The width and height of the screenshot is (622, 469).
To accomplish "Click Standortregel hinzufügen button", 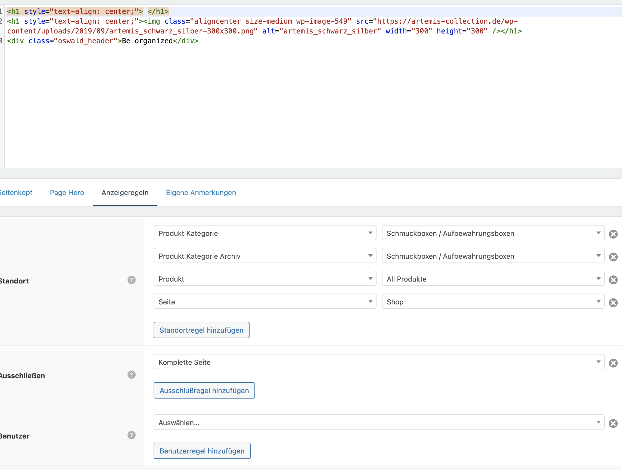I will [201, 330].
